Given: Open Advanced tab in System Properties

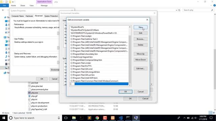Looking at the screenshot, I should 38,16.
